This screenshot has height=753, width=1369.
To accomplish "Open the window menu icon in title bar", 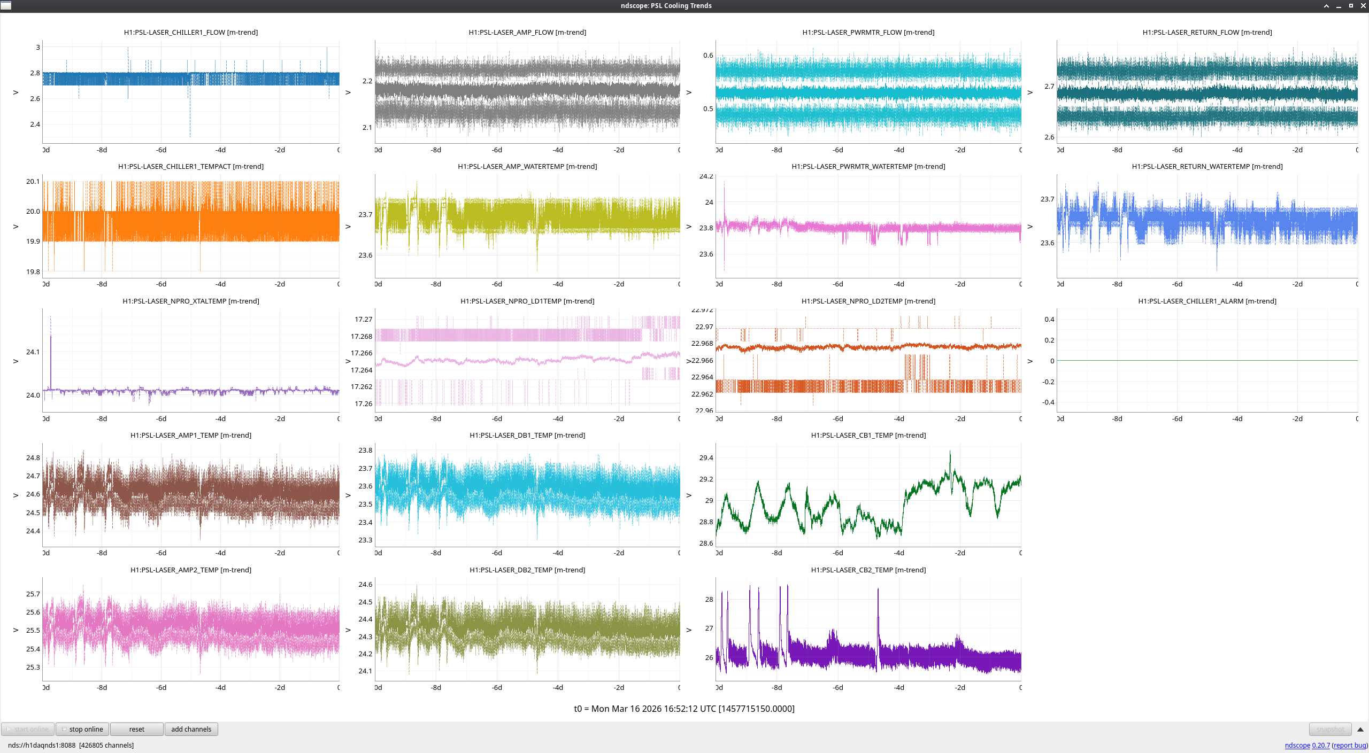I will pyautogui.click(x=6, y=5).
